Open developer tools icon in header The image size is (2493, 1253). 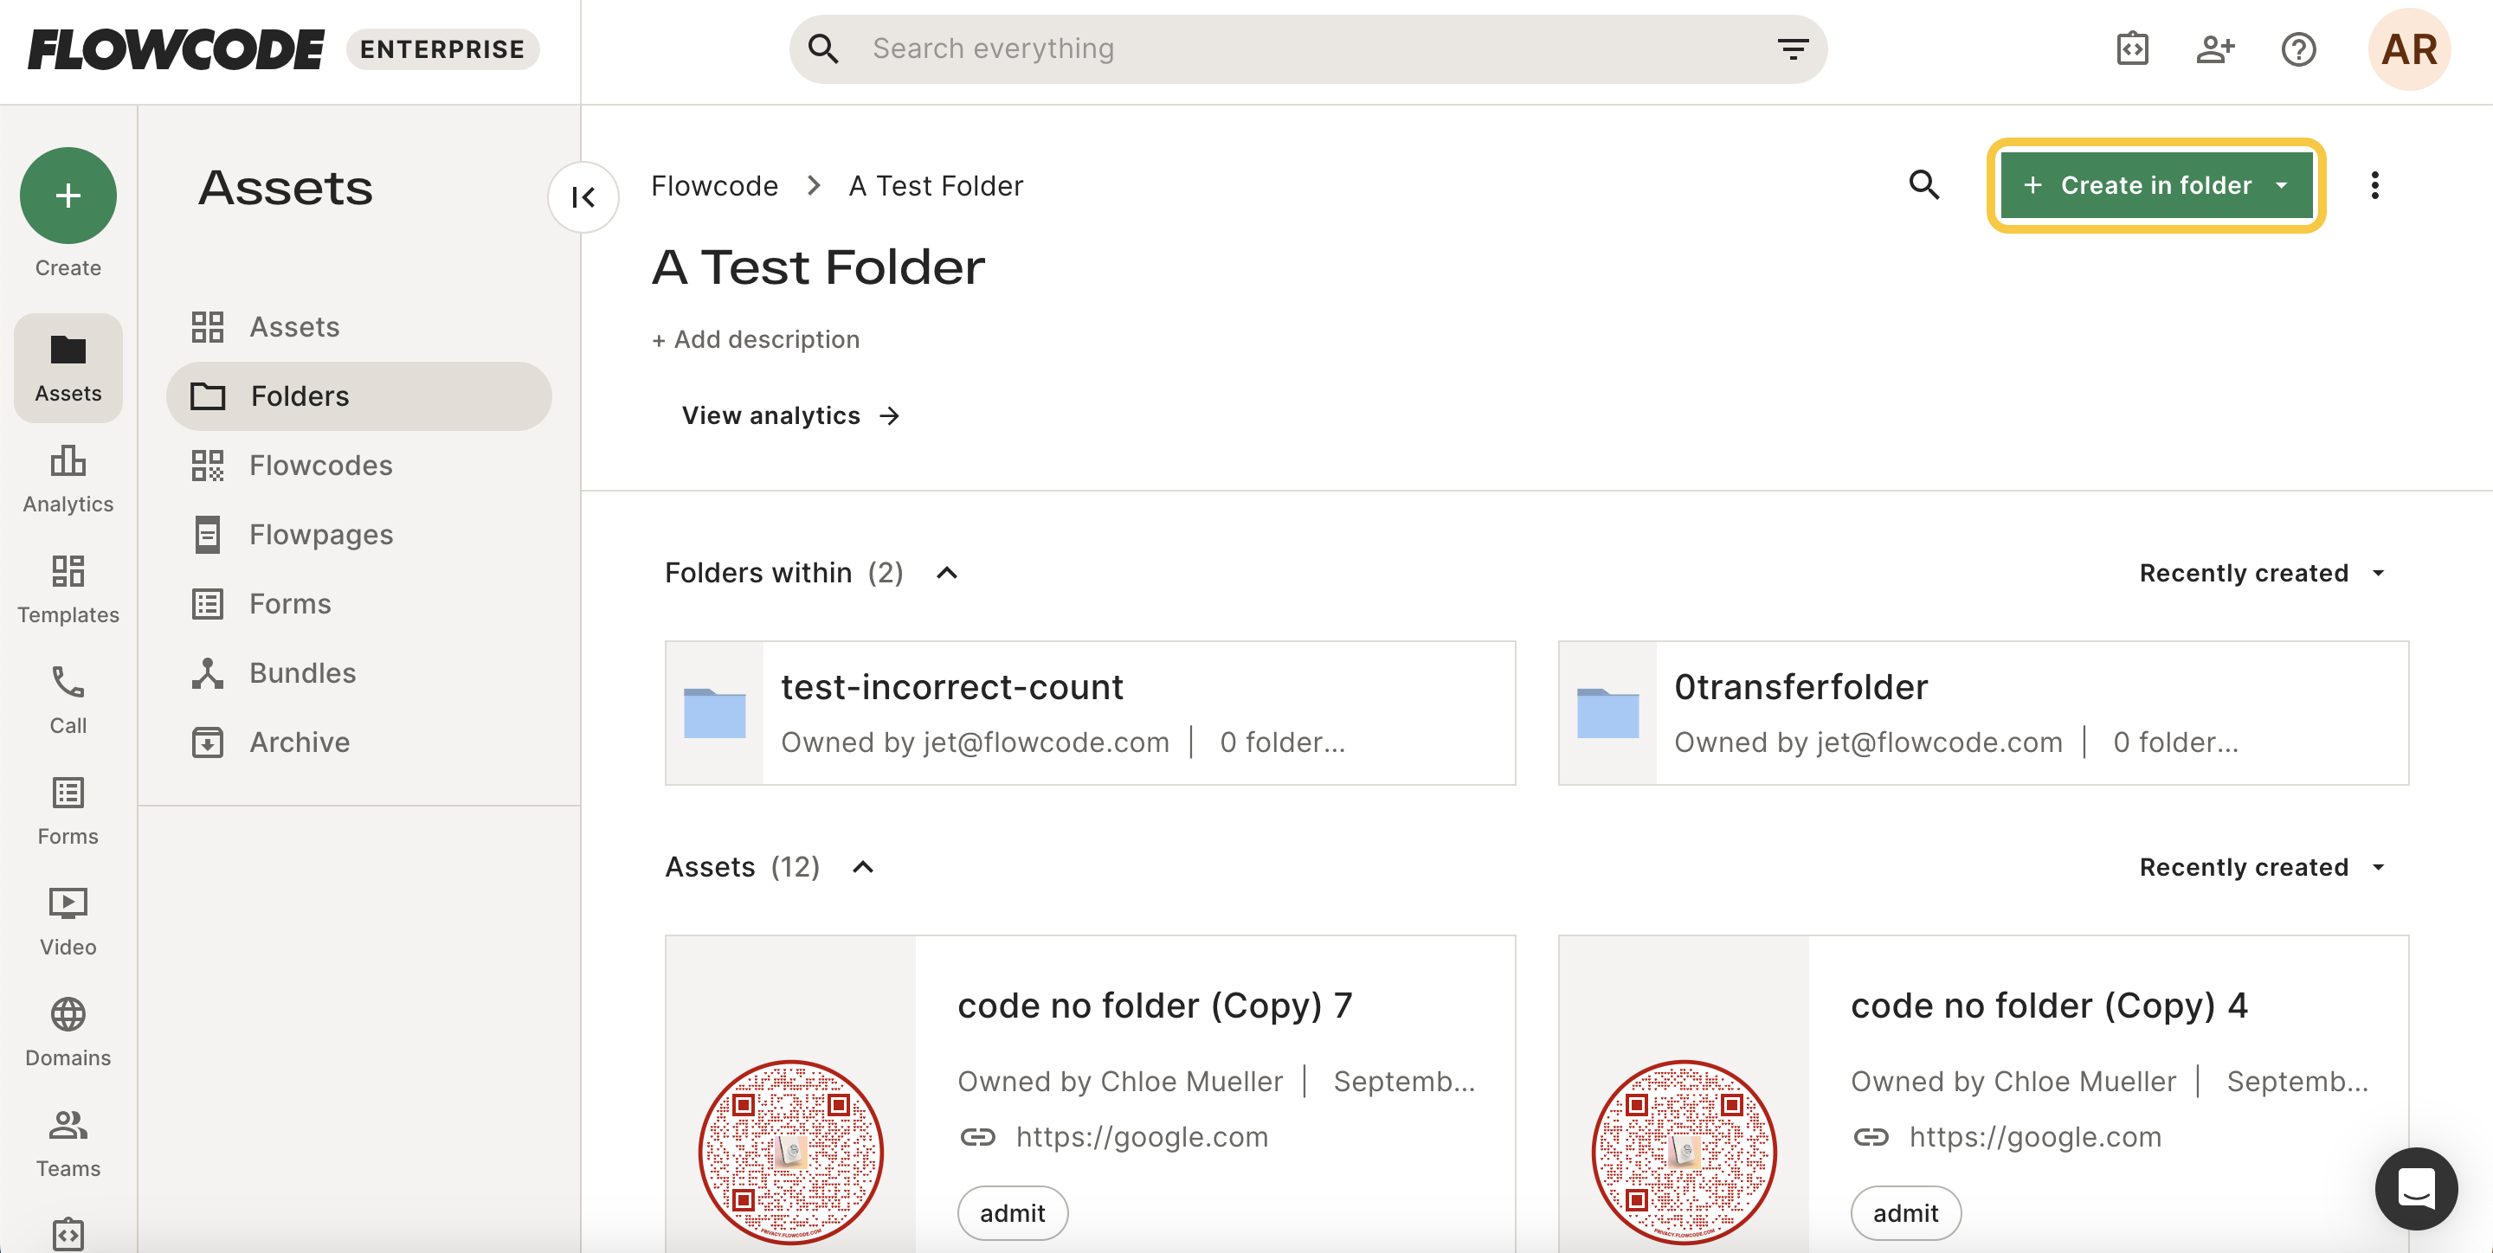[x=2132, y=48]
